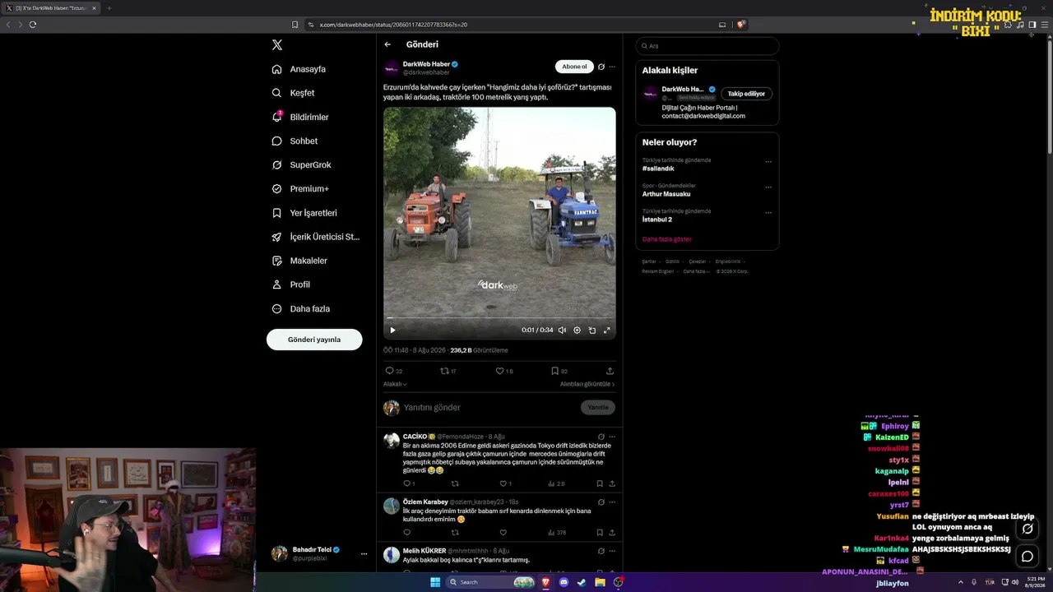Open Alakalı sort dropdown

[x=395, y=384]
